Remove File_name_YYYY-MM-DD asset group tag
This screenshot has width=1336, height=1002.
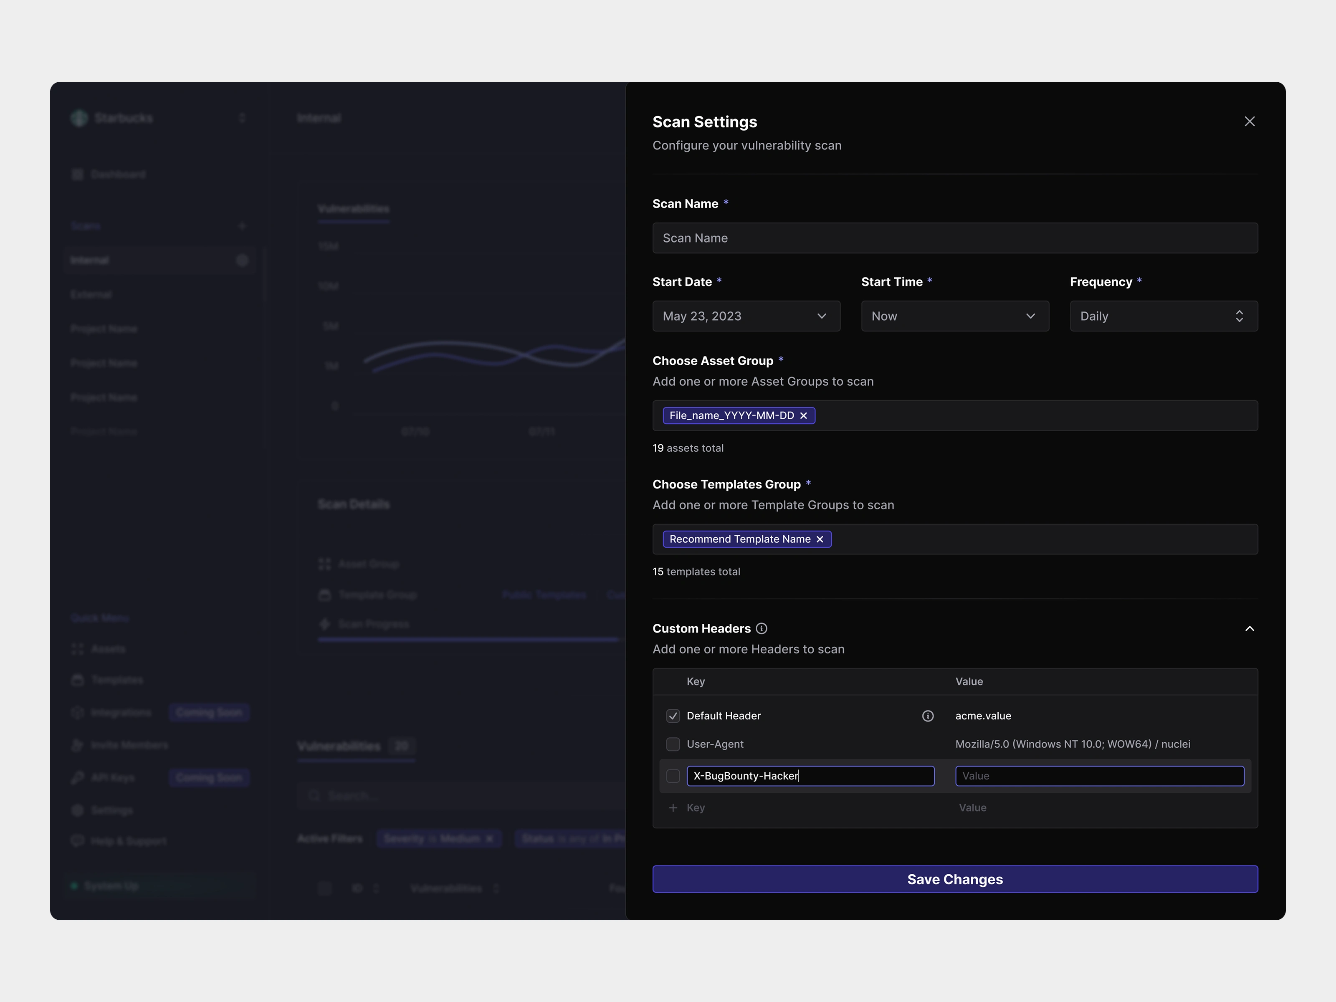click(x=803, y=415)
